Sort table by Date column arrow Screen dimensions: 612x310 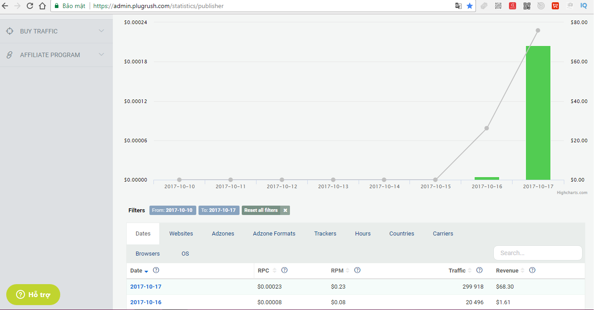[146, 271]
